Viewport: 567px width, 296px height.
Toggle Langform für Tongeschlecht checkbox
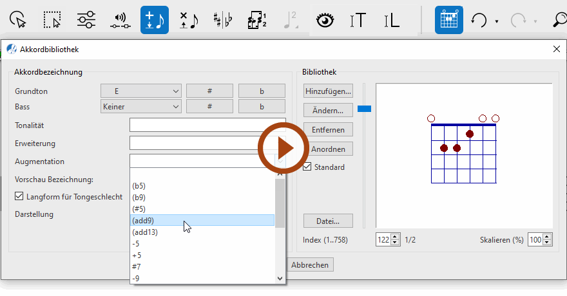19,196
